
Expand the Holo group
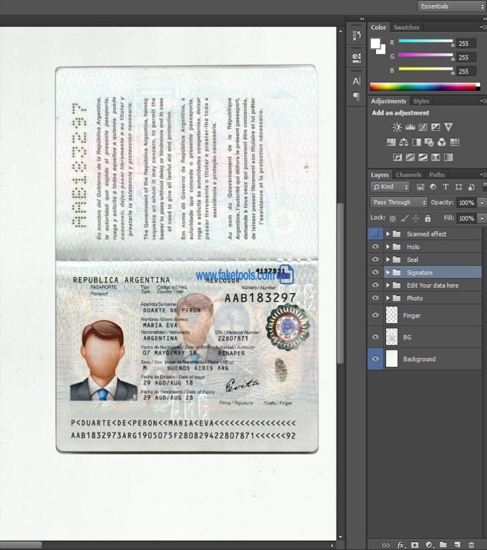pos(388,246)
